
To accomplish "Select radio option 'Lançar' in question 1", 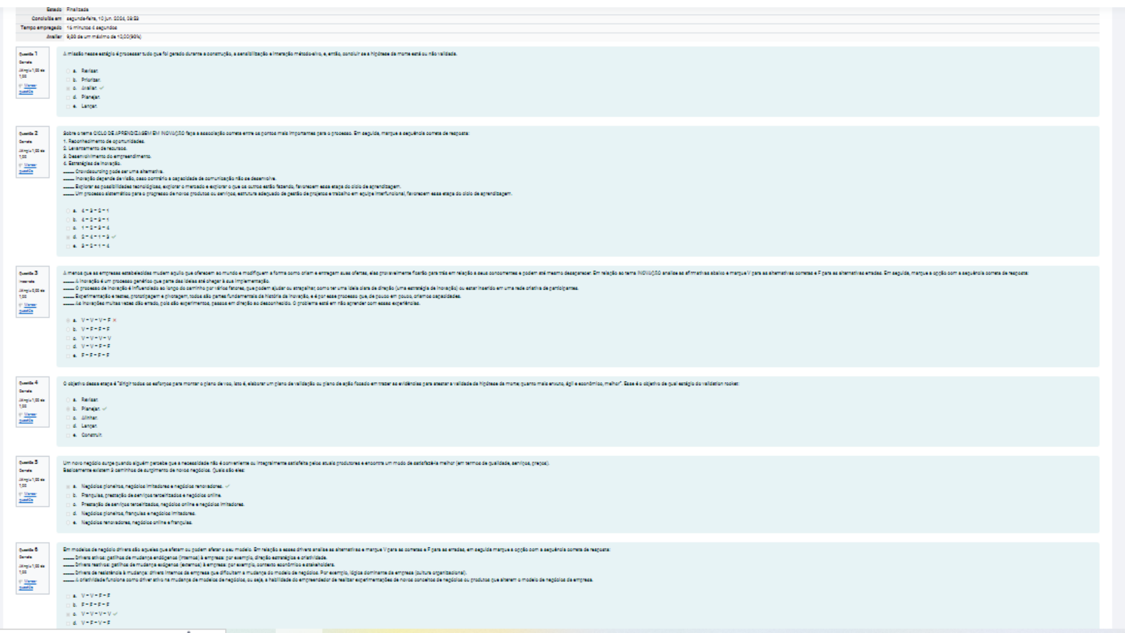I will [x=68, y=106].
